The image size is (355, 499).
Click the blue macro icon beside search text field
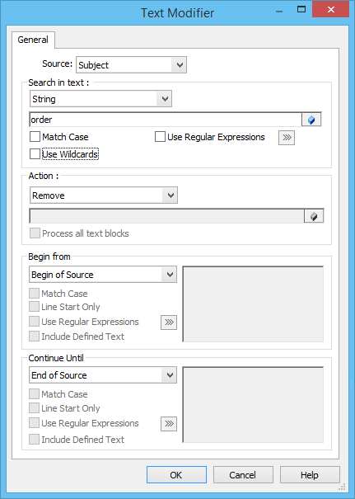click(311, 120)
